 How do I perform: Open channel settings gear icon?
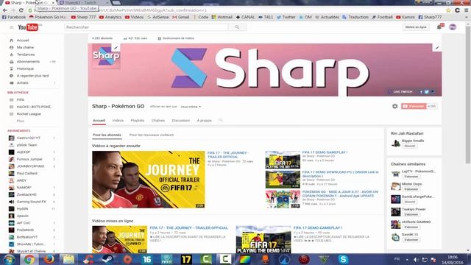tap(394, 106)
